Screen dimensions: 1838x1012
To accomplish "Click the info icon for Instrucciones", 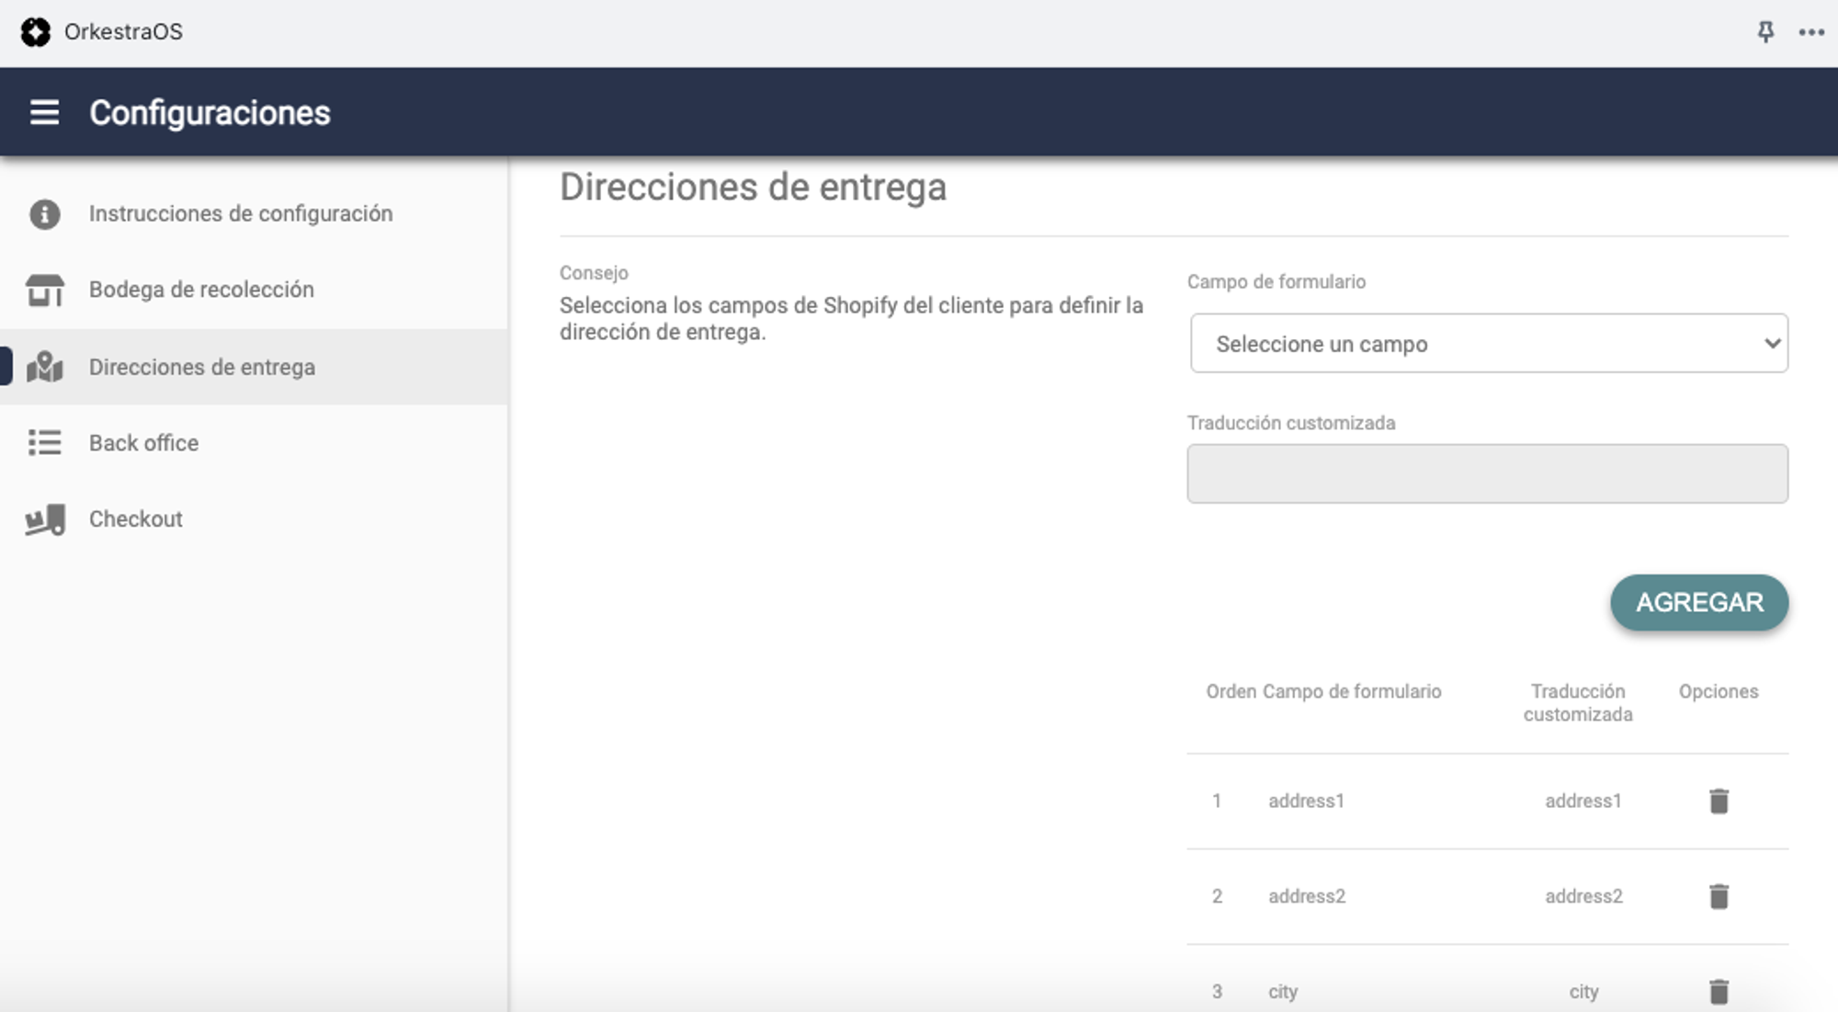I will pyautogui.click(x=44, y=214).
